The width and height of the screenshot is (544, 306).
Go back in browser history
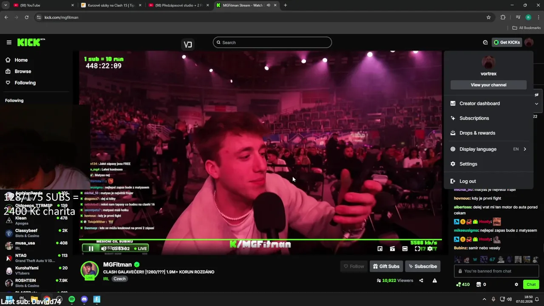tap(6, 17)
